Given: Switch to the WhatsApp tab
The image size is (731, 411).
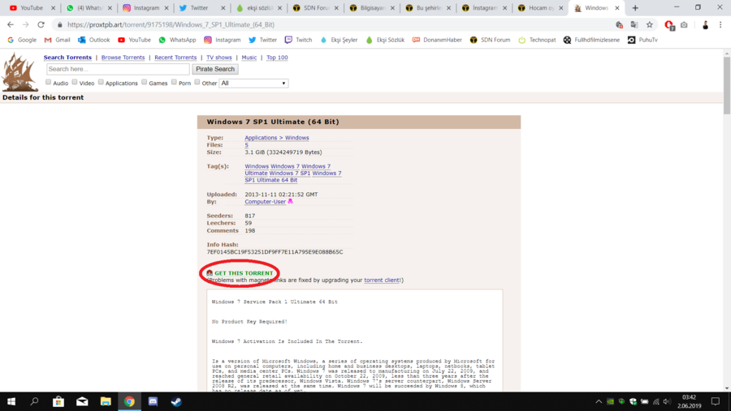Looking at the screenshot, I should click(x=89, y=8).
